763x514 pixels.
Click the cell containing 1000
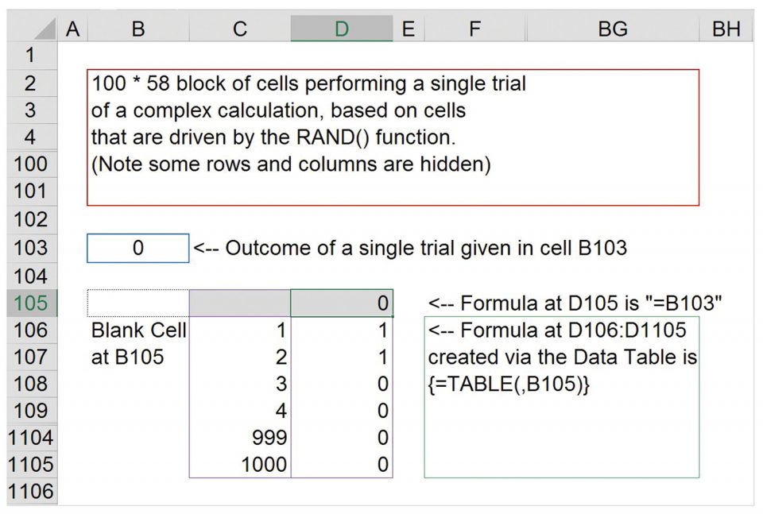tap(240, 465)
